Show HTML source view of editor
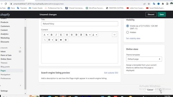The width and height of the screenshot is (173, 97). (114, 35)
